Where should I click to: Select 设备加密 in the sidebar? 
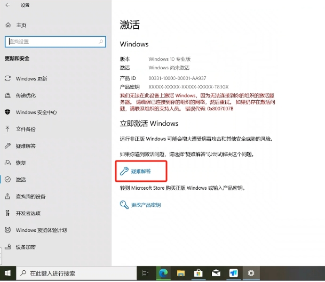pos(26,247)
